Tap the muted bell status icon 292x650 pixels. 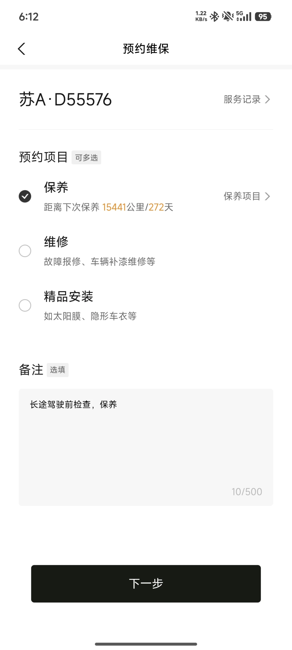(x=228, y=17)
